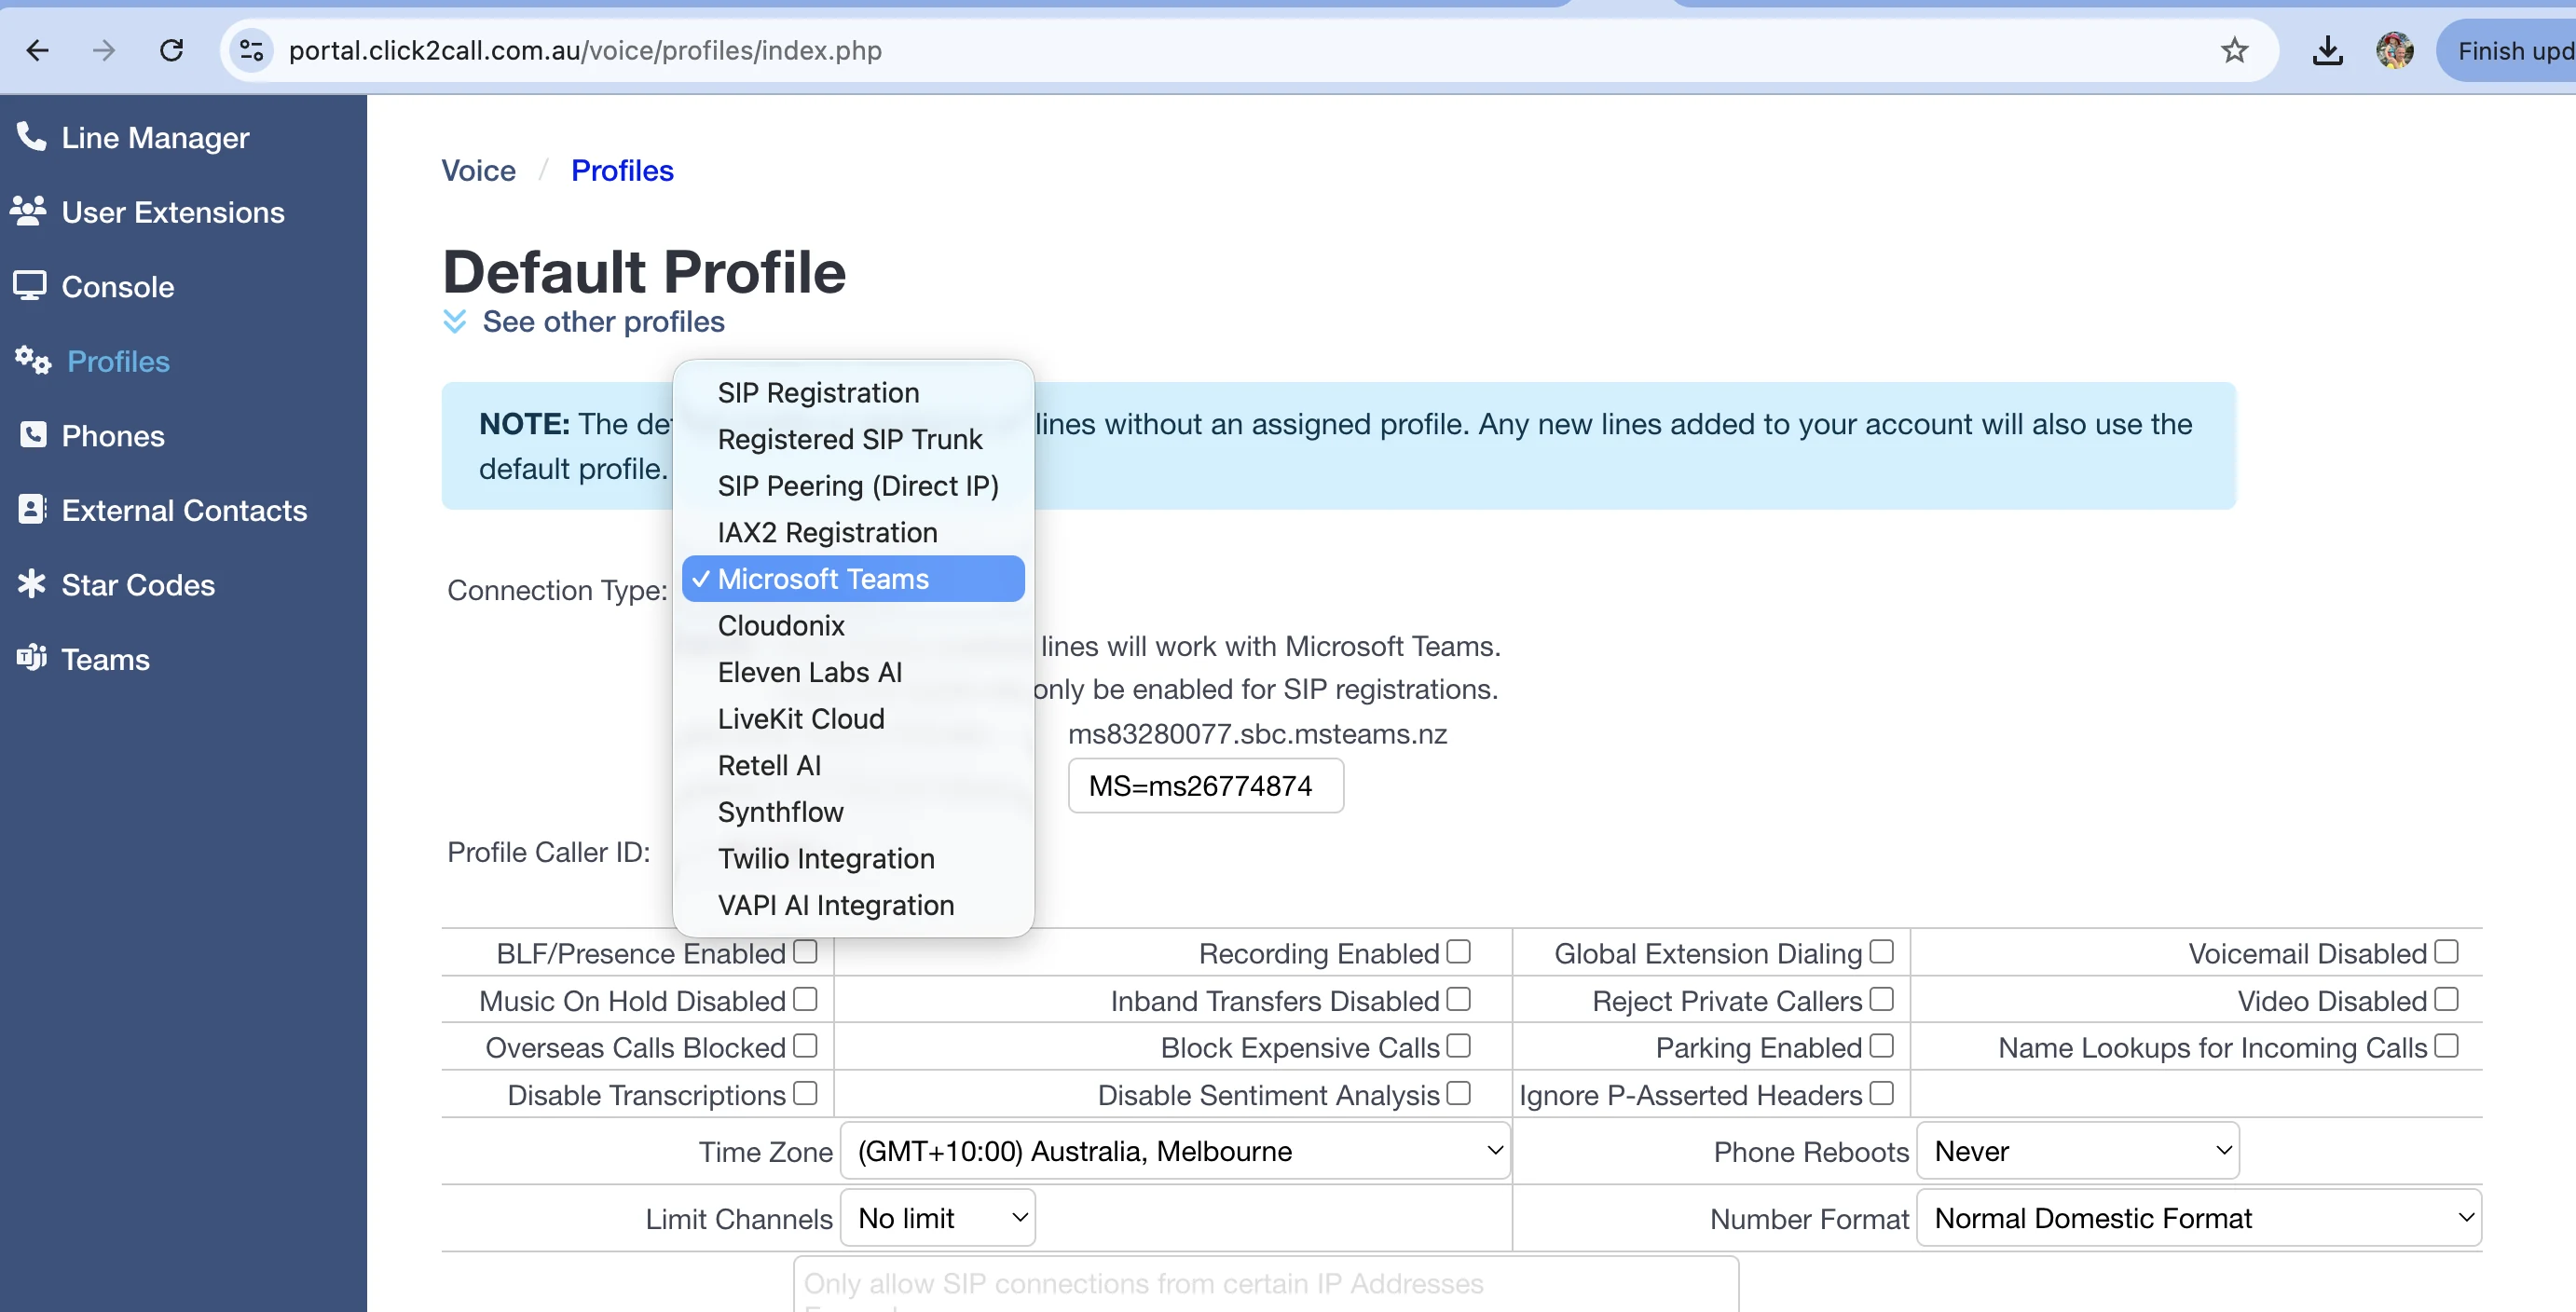Click the MS=ms26774874 text field

[x=1205, y=786]
